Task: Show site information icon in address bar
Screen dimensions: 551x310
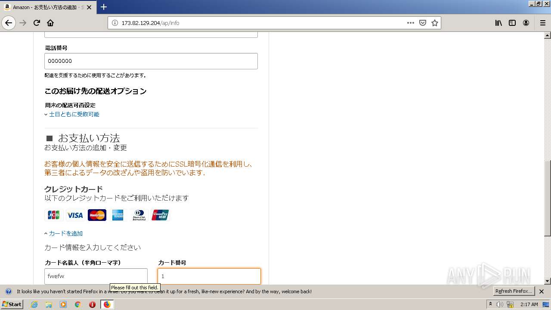Action: [115, 23]
